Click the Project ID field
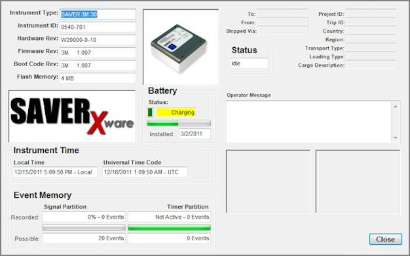The height and width of the screenshot is (256, 410). point(371,14)
